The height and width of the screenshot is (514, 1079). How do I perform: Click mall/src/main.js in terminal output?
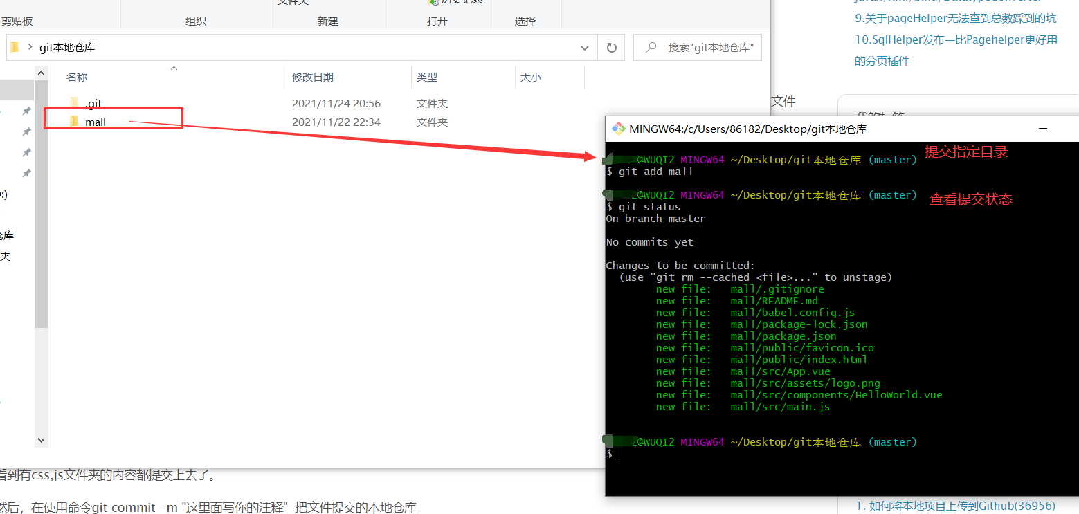780,407
